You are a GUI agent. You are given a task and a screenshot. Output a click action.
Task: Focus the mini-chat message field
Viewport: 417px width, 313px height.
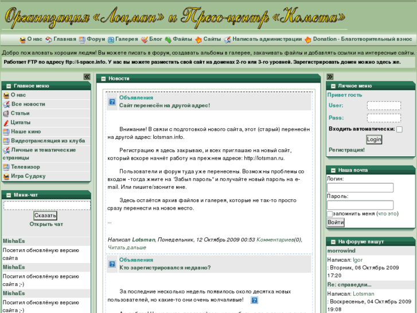click(47, 206)
